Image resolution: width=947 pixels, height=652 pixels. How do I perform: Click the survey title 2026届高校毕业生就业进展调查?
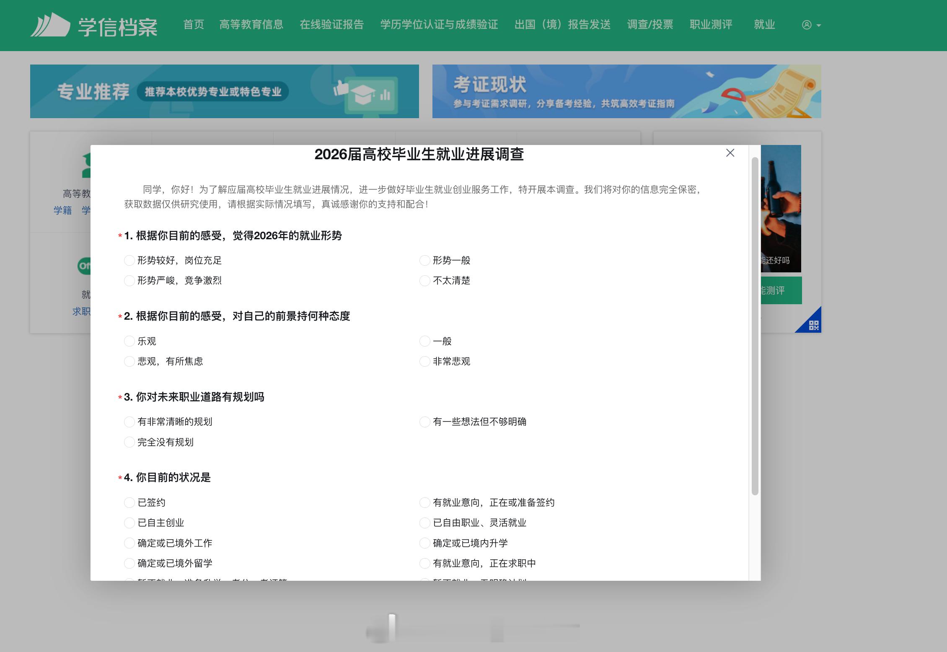click(x=419, y=154)
